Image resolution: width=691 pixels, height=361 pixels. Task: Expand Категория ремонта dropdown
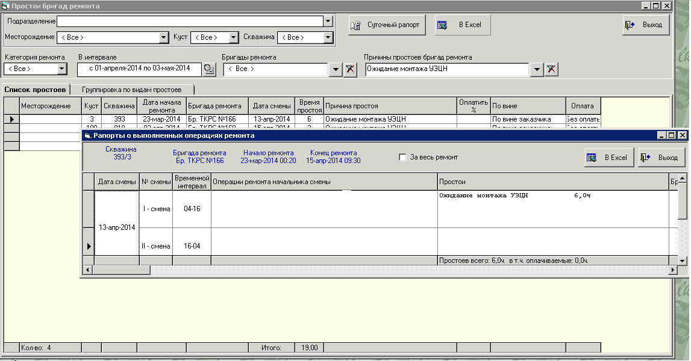(x=61, y=69)
